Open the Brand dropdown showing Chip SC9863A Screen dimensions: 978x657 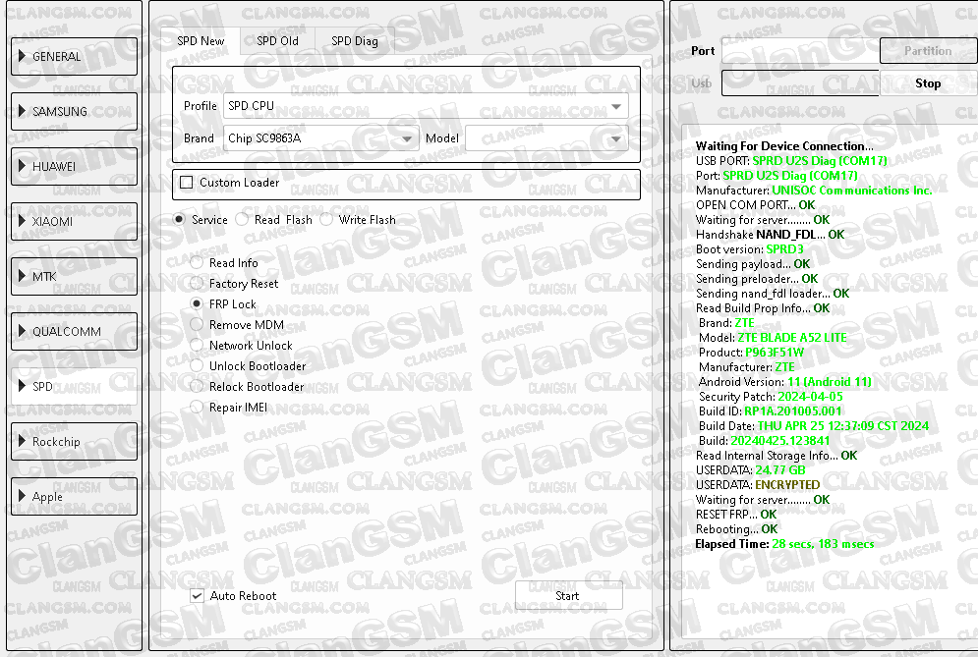tap(321, 138)
